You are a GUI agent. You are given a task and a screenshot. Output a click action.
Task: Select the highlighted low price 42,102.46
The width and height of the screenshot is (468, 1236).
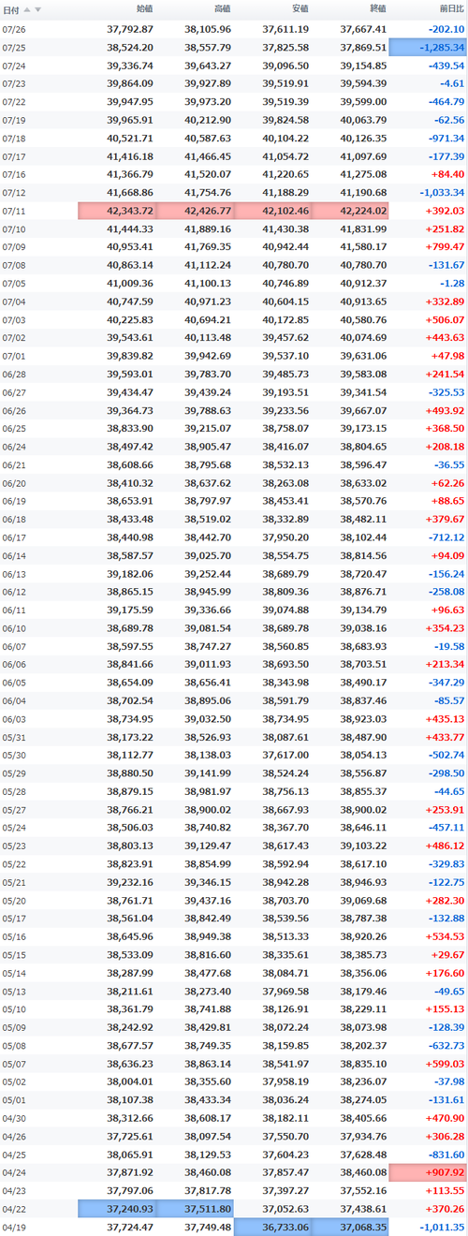click(x=272, y=212)
